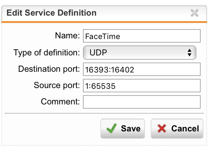Click the green checkmark icon on Save
The height and width of the screenshot is (152, 212).
coord(112,128)
